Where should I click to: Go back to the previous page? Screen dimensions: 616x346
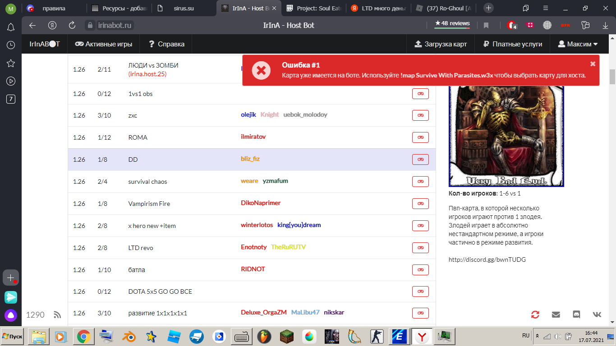tap(32, 25)
